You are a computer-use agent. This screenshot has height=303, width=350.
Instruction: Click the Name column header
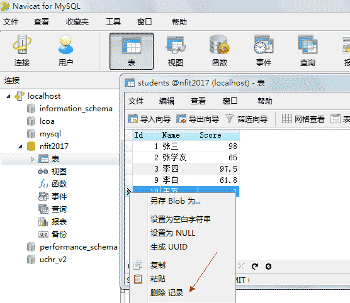[179, 135]
